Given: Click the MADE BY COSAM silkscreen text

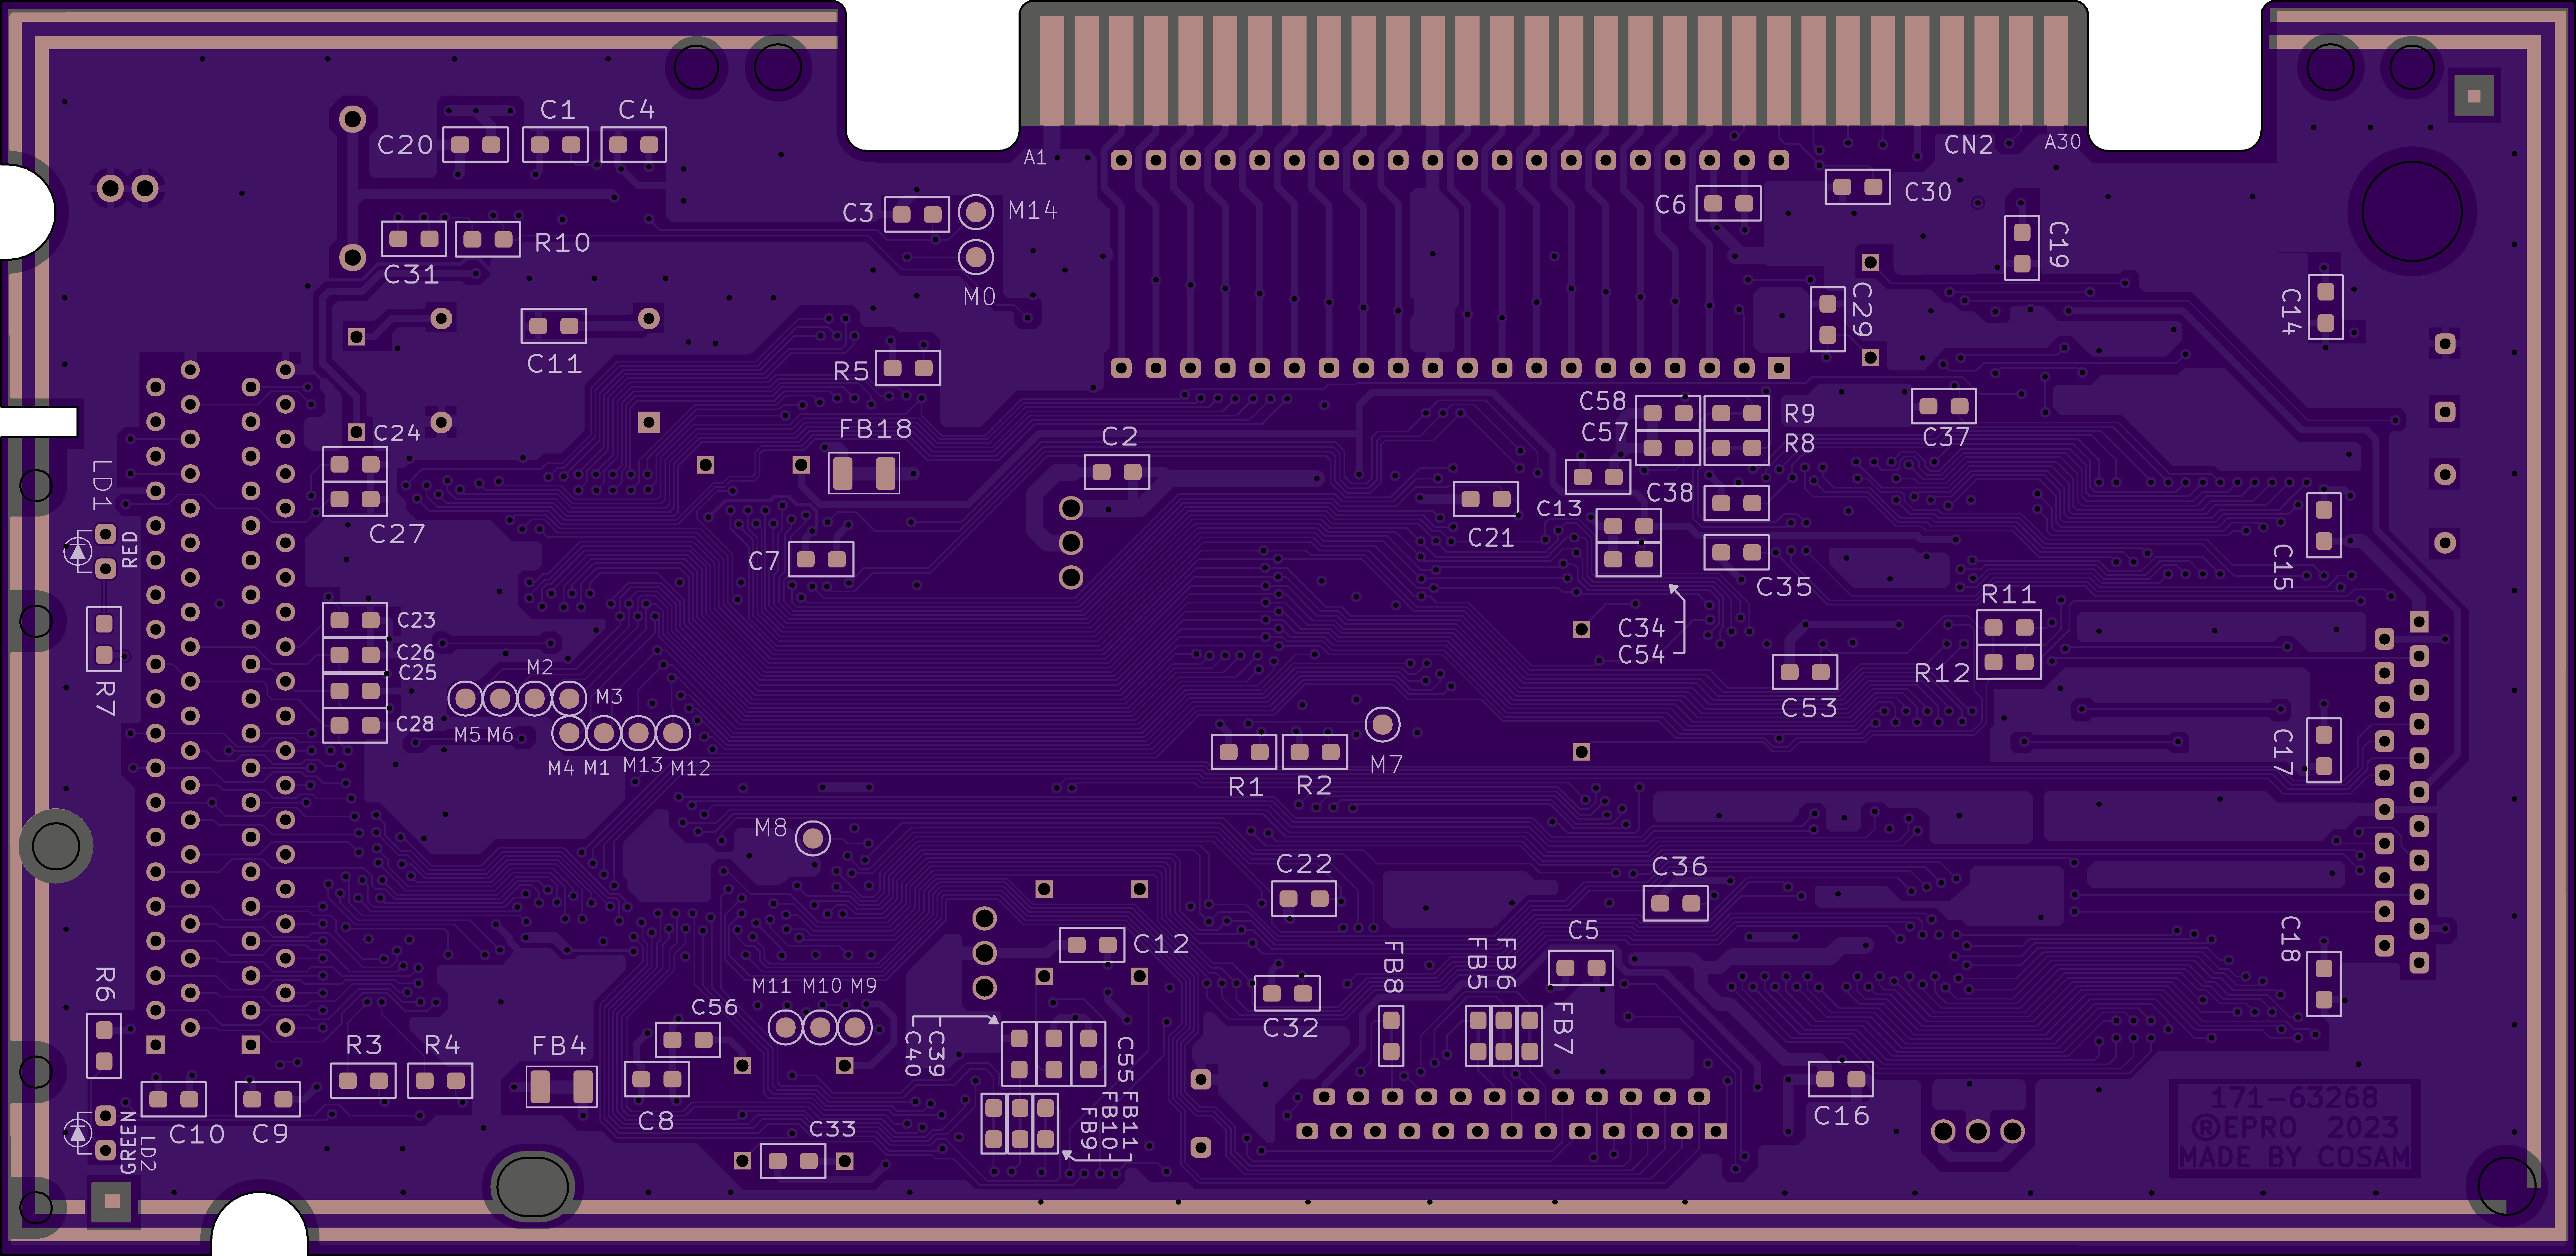Looking at the screenshot, I should (x=2294, y=1157).
